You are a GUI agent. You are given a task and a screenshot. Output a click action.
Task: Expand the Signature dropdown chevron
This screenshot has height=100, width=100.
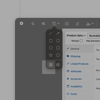point(93,23)
